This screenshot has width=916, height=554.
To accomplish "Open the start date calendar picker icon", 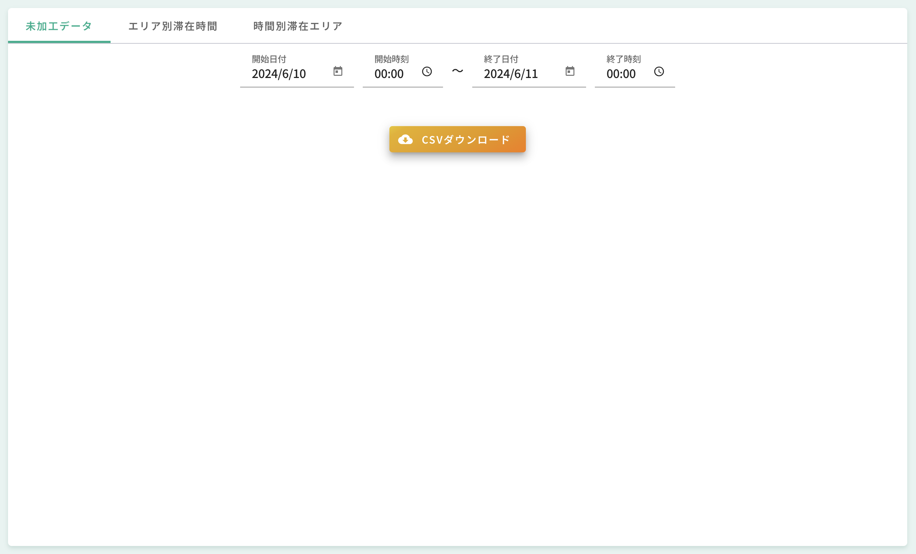I will click(x=338, y=71).
